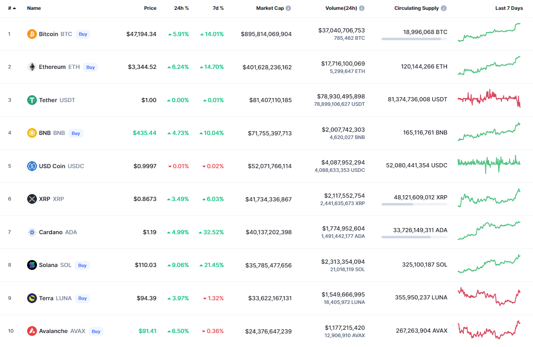Click the BNB logo icon

point(32,133)
